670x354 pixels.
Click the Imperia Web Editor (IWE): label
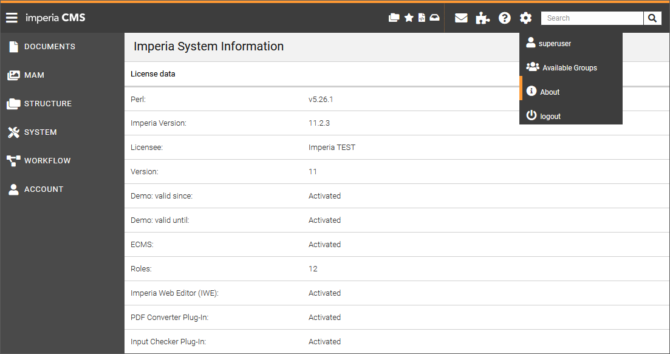[x=174, y=293]
